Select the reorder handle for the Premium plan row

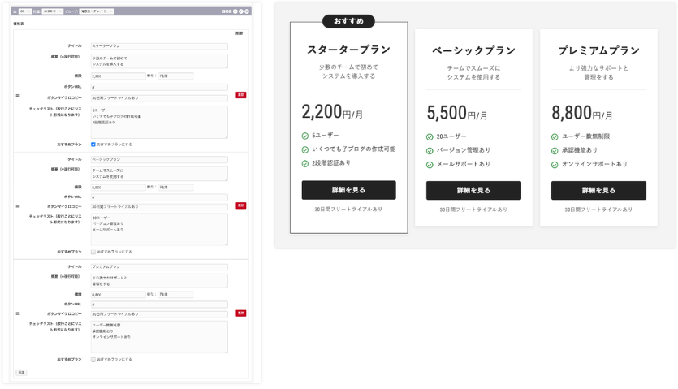pos(17,313)
